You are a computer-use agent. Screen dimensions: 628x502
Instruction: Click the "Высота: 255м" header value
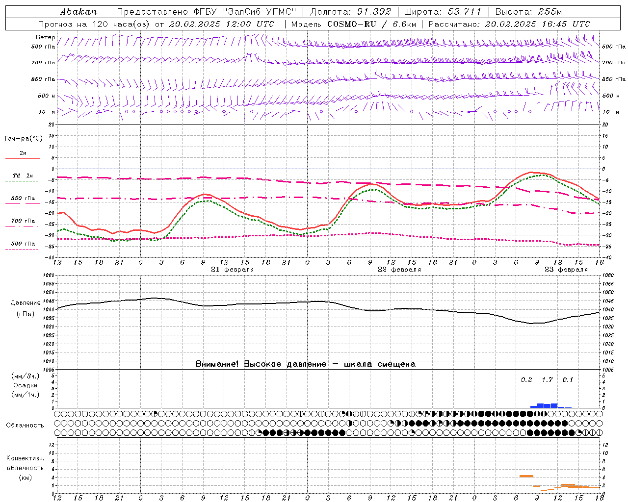pyautogui.click(x=528, y=11)
